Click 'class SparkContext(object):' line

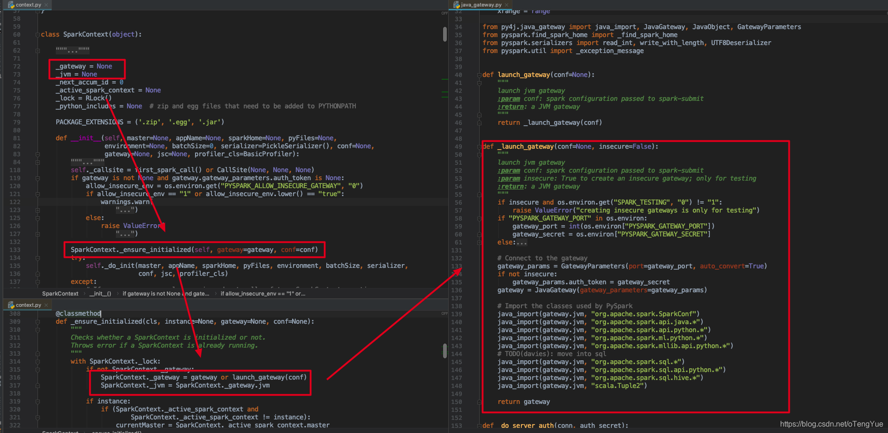coord(91,35)
